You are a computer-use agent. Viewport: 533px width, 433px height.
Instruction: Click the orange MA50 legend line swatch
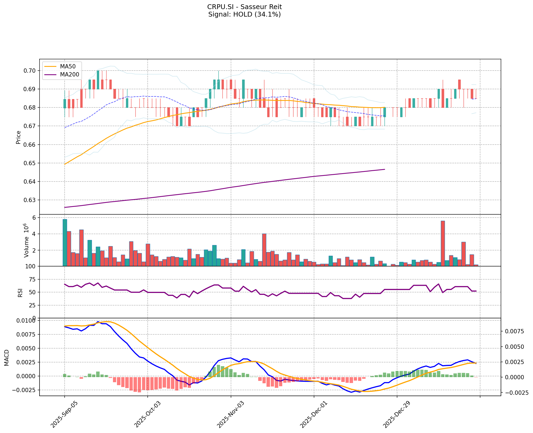51,66
